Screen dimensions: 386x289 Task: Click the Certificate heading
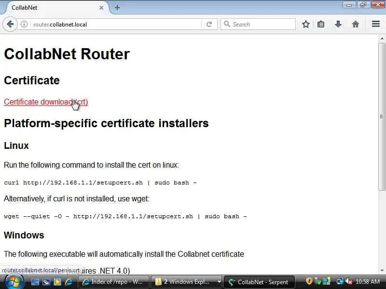(x=32, y=80)
